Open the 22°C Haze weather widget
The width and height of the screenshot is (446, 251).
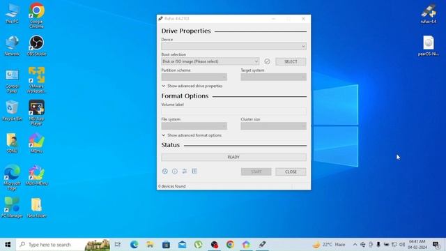[329, 245]
